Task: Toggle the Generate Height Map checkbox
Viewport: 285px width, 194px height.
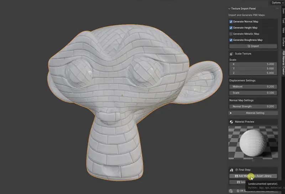Action: (x=231, y=28)
